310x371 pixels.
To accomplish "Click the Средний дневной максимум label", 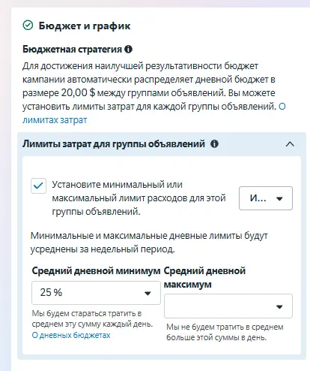I will 204,277.
